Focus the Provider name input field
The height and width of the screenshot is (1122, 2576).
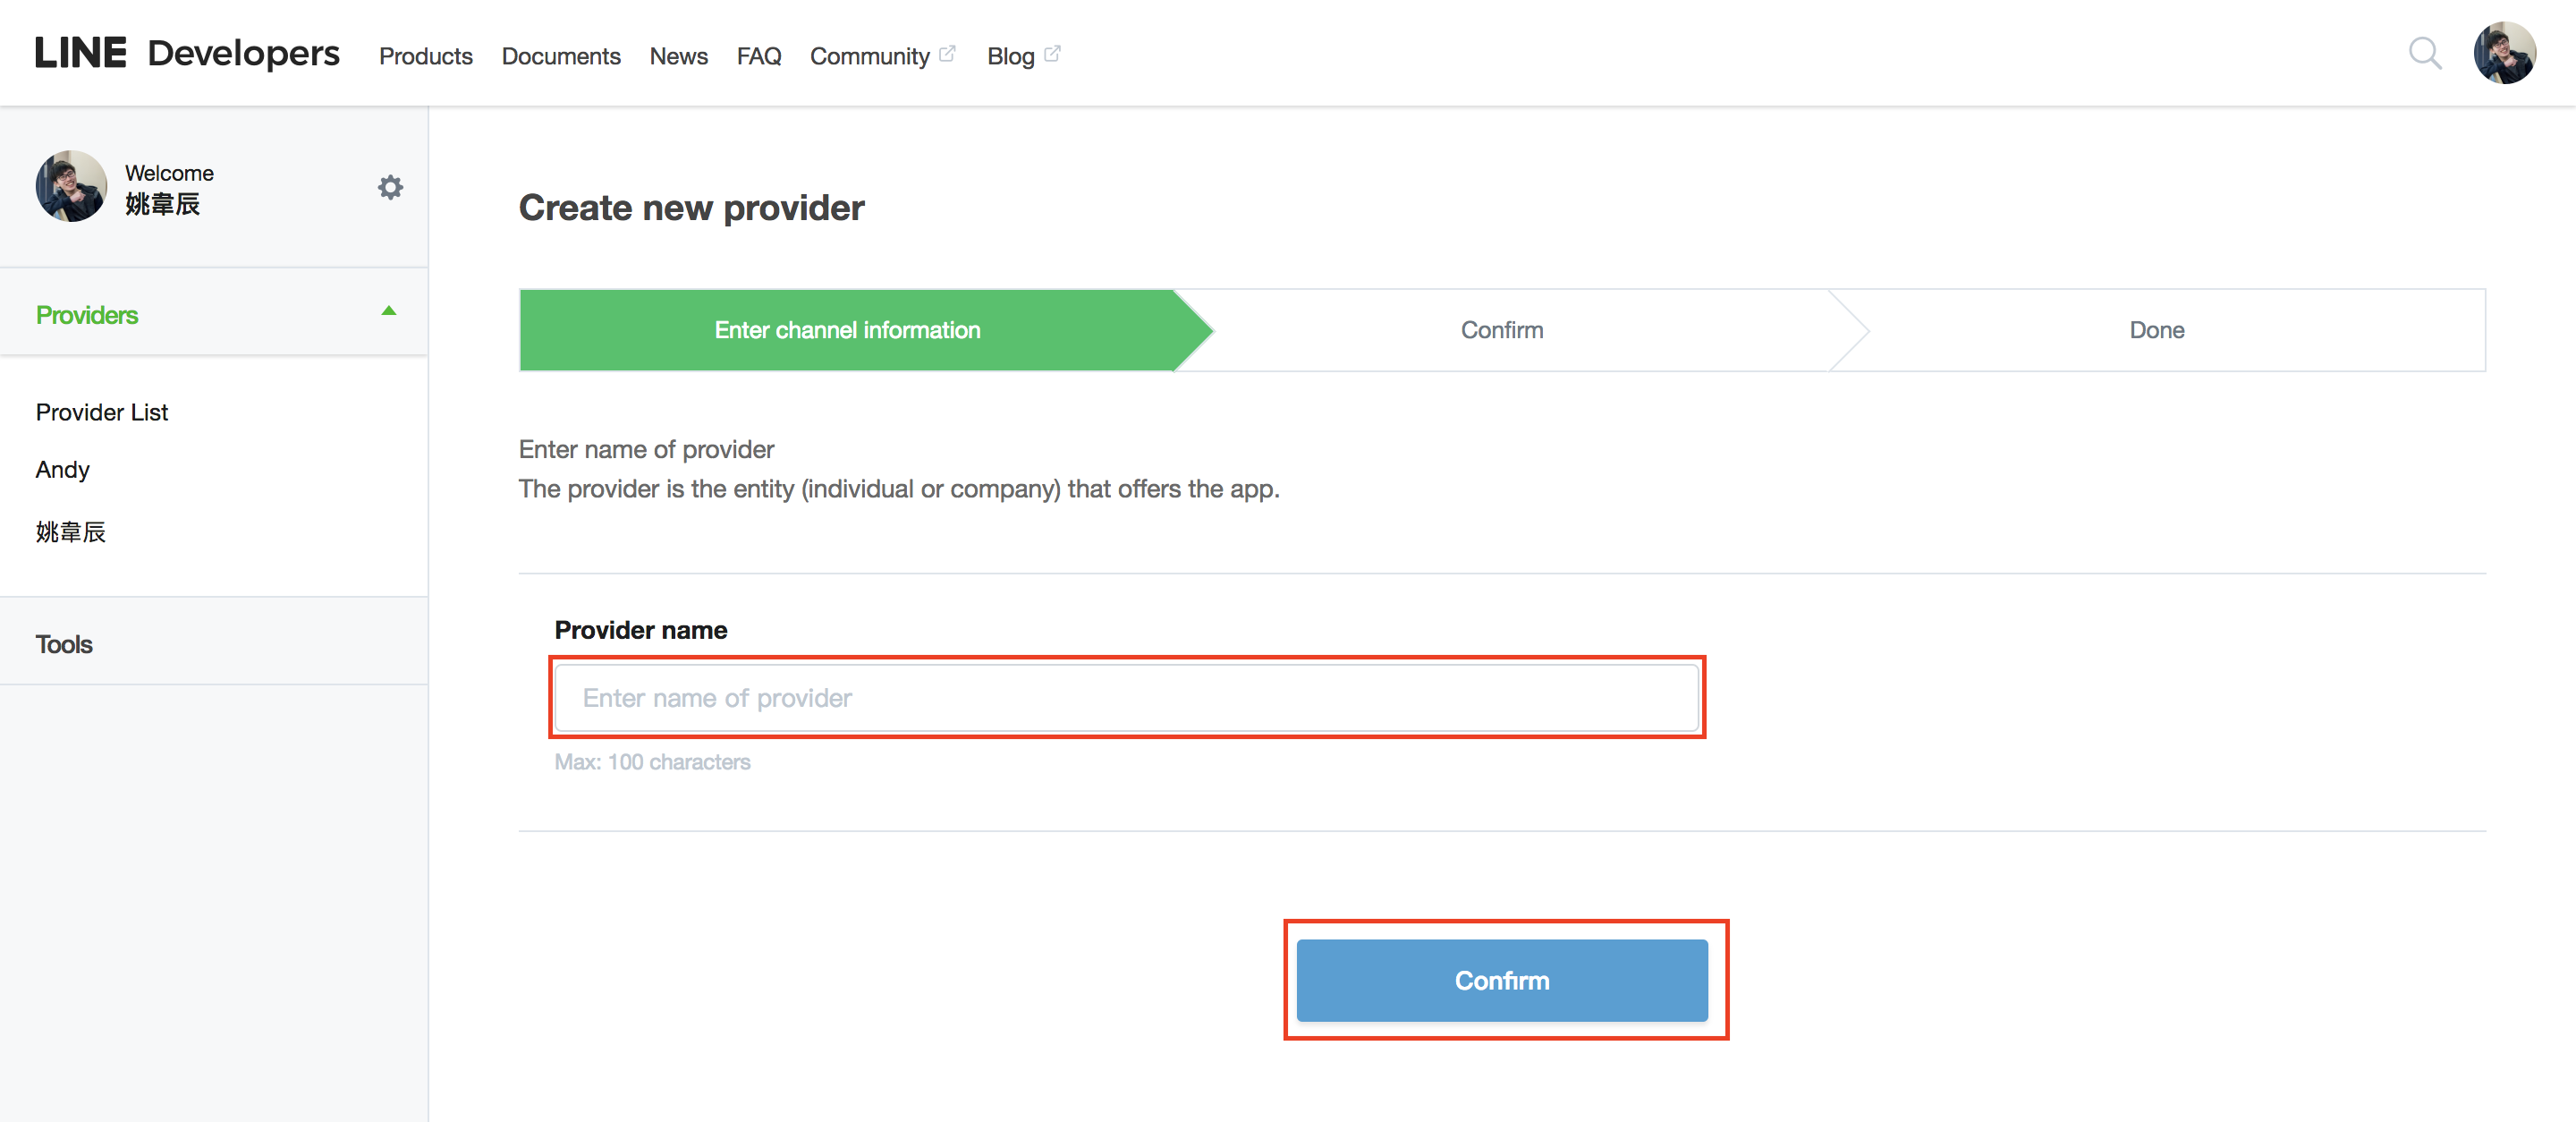(1127, 698)
